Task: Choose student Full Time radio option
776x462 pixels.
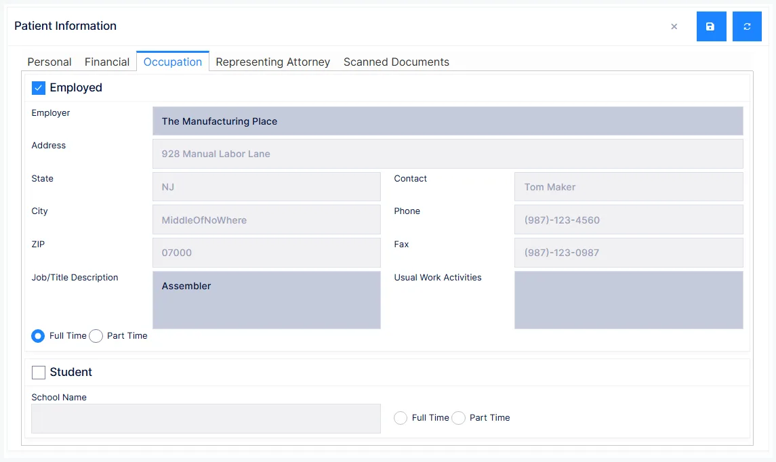Action: [x=401, y=418]
